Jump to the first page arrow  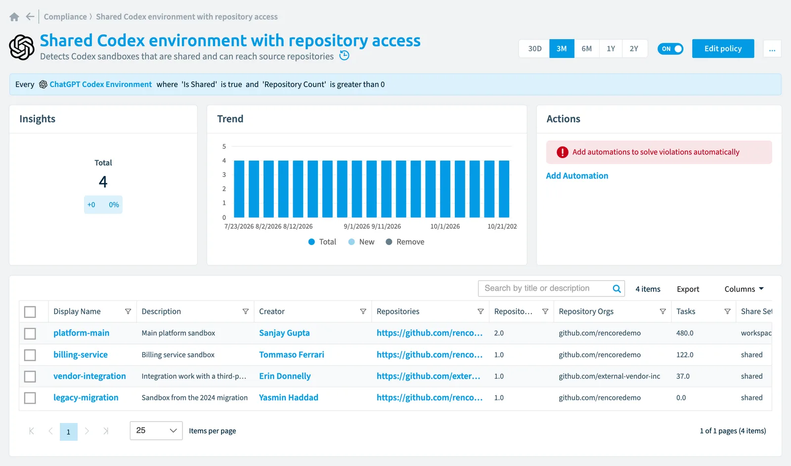pyautogui.click(x=32, y=431)
